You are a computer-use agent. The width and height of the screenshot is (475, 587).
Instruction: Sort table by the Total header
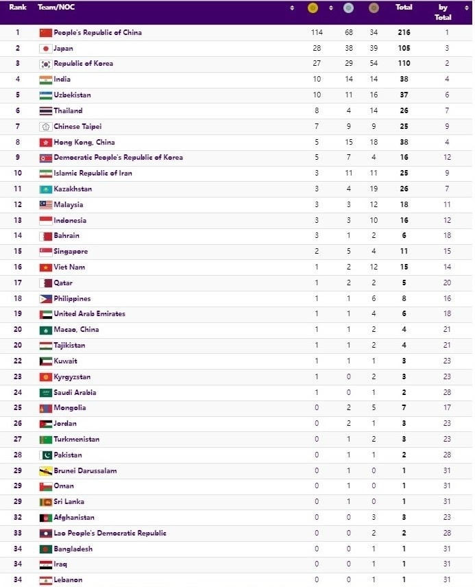[404, 7]
